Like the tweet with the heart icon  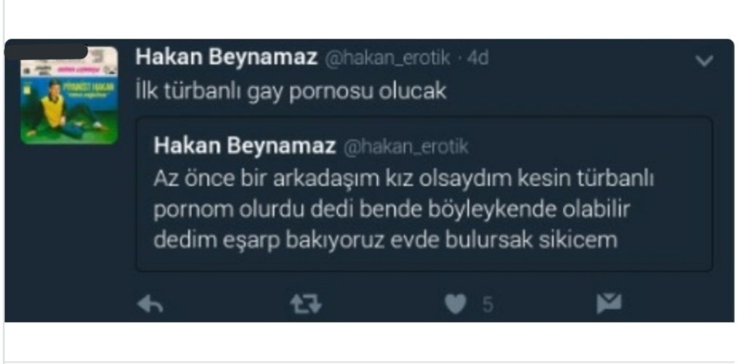tap(456, 304)
